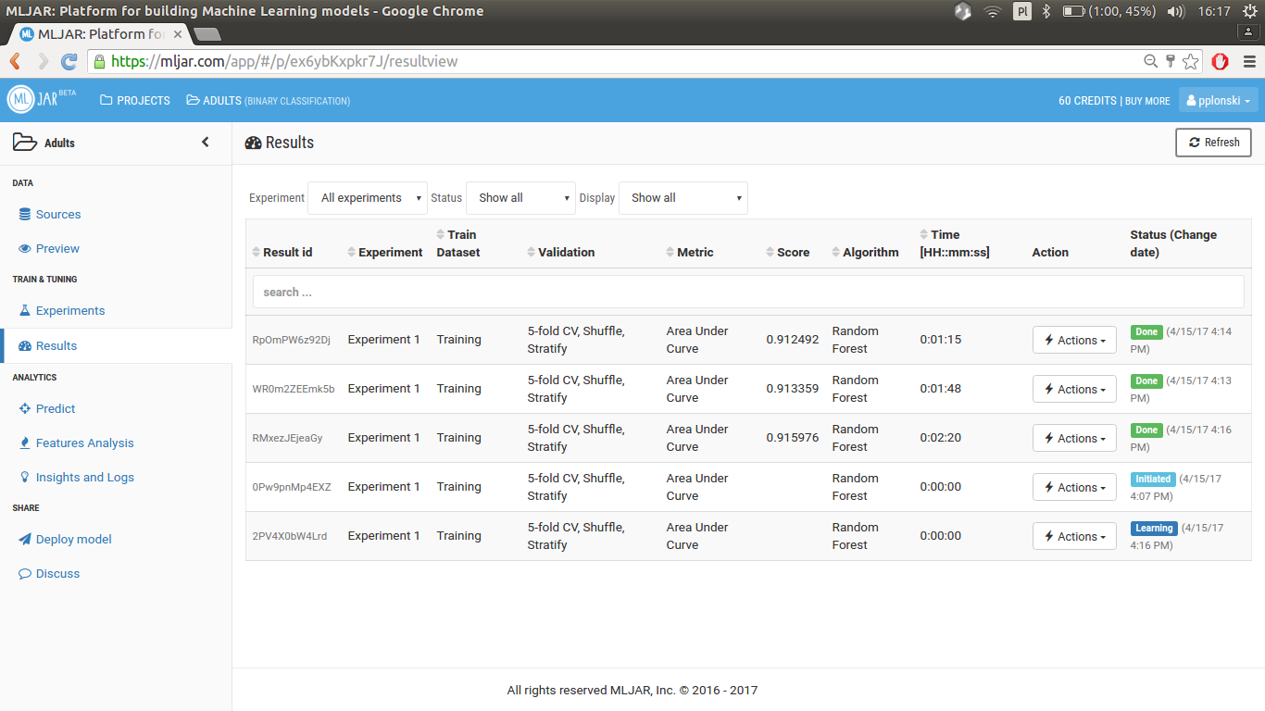This screenshot has width=1265, height=711.
Task: Go back in the browser
Action: pyautogui.click(x=15, y=62)
